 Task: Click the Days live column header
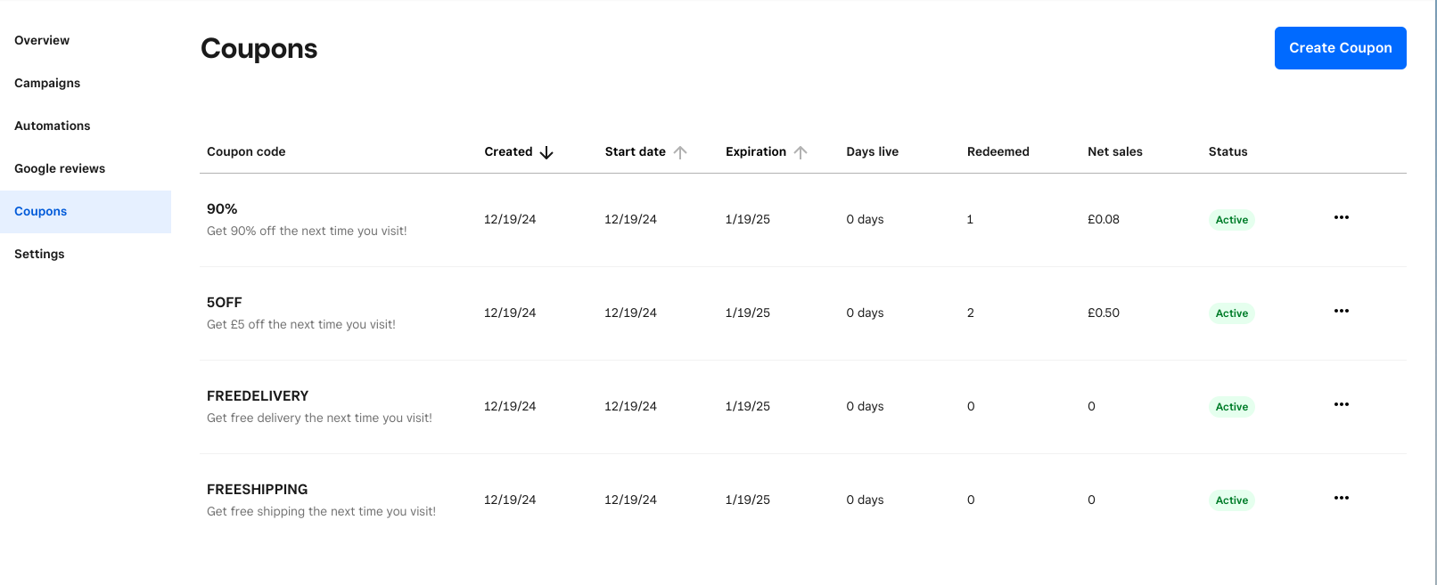coord(873,151)
